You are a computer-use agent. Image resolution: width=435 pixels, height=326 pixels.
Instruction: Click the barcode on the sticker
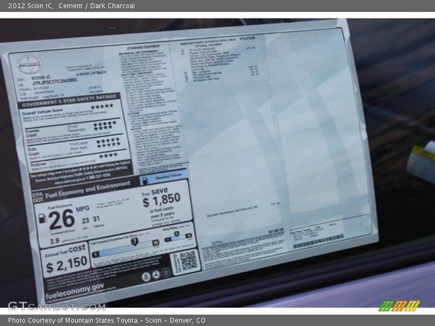click(318, 241)
